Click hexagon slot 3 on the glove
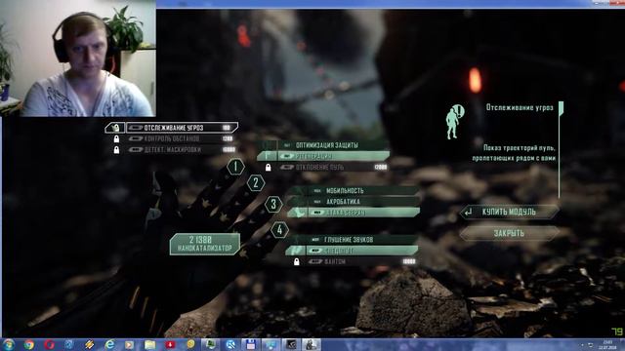This screenshot has width=625, height=351. click(273, 205)
